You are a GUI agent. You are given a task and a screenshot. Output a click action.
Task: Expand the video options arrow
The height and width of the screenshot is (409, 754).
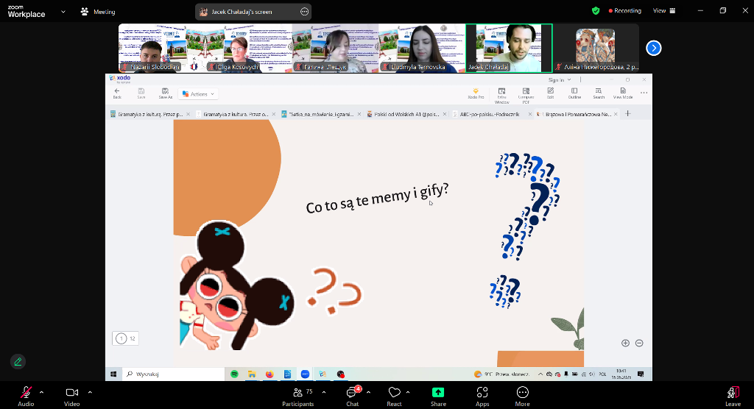pyautogui.click(x=90, y=392)
